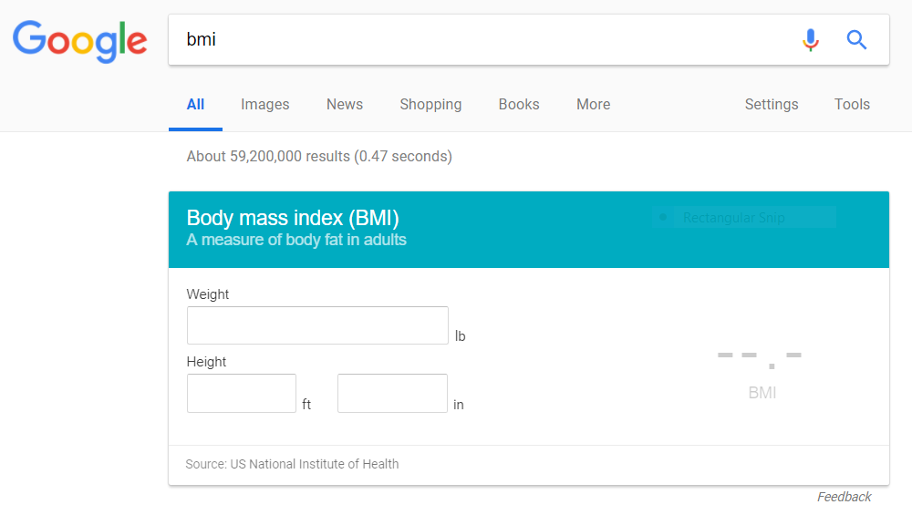Switch to the Images tab
The width and height of the screenshot is (912, 515).
(x=264, y=105)
